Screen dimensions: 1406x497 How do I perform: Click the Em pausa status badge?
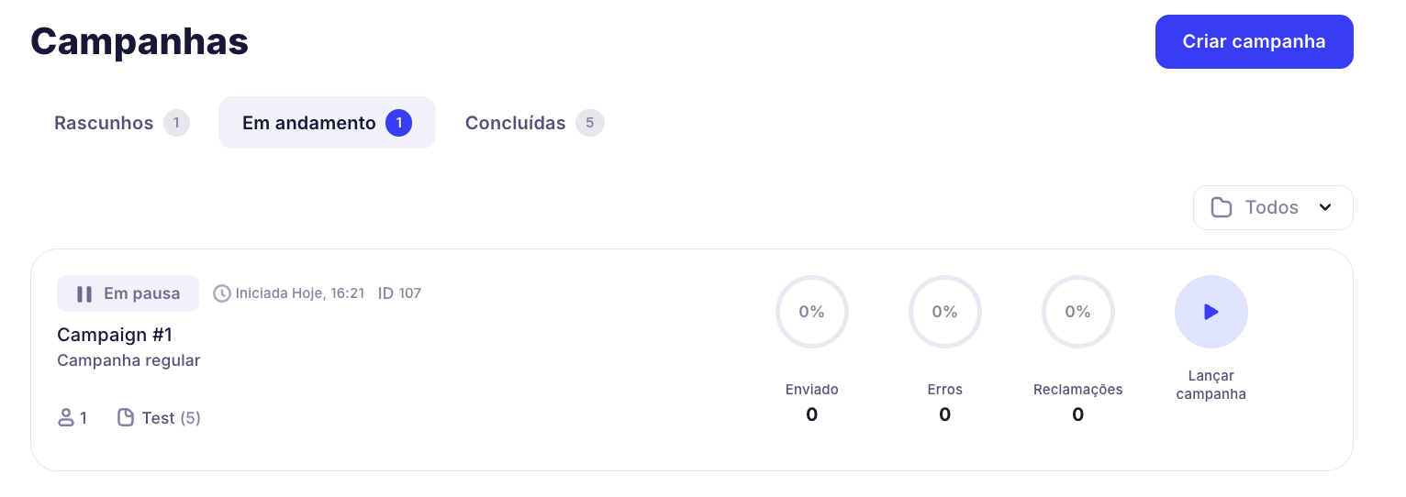click(x=128, y=293)
